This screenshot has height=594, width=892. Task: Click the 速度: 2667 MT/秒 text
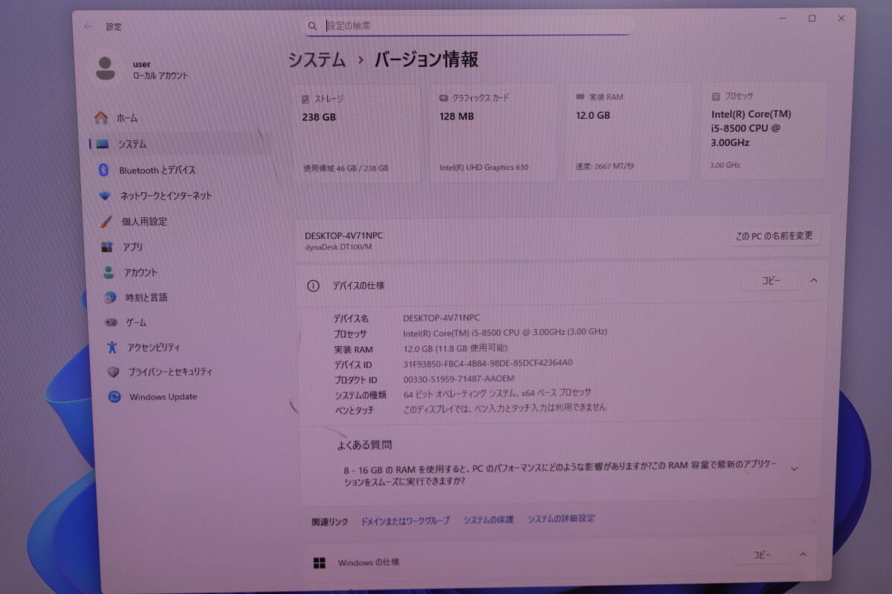coord(605,166)
